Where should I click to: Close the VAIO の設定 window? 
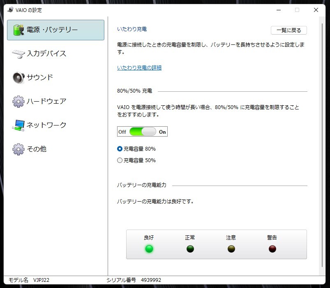pos(316,10)
